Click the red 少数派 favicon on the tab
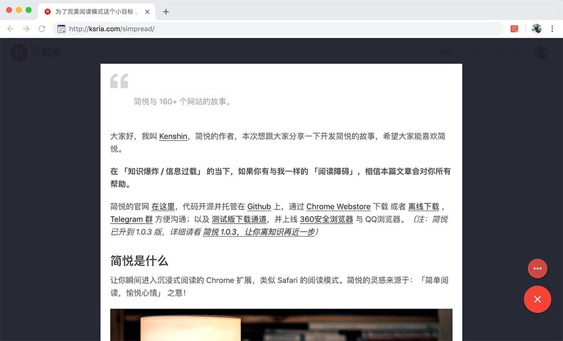This screenshot has height=341, width=563. [x=47, y=11]
